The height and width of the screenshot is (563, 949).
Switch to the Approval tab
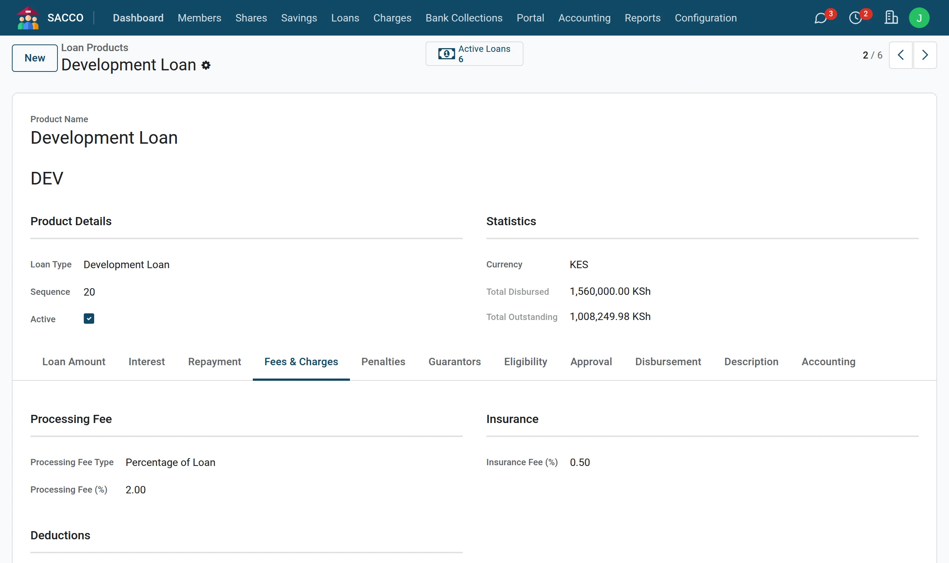(x=591, y=362)
